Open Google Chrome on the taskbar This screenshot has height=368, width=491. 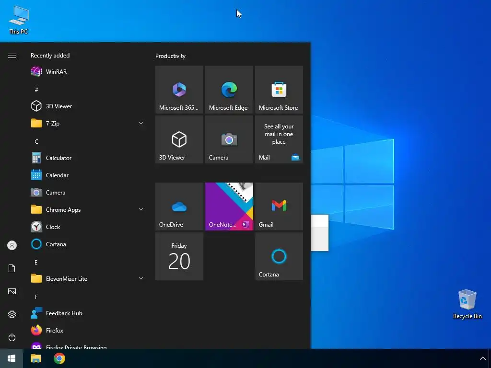(59, 358)
